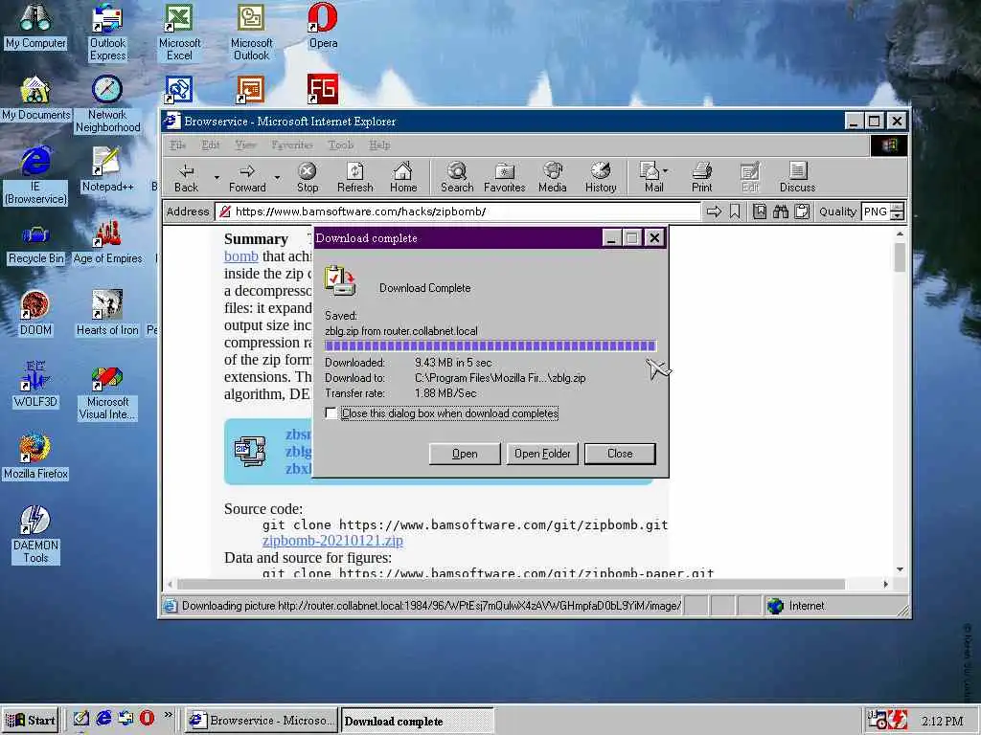Go to Home page icon
Image resolution: width=981 pixels, height=735 pixels.
[403, 177]
